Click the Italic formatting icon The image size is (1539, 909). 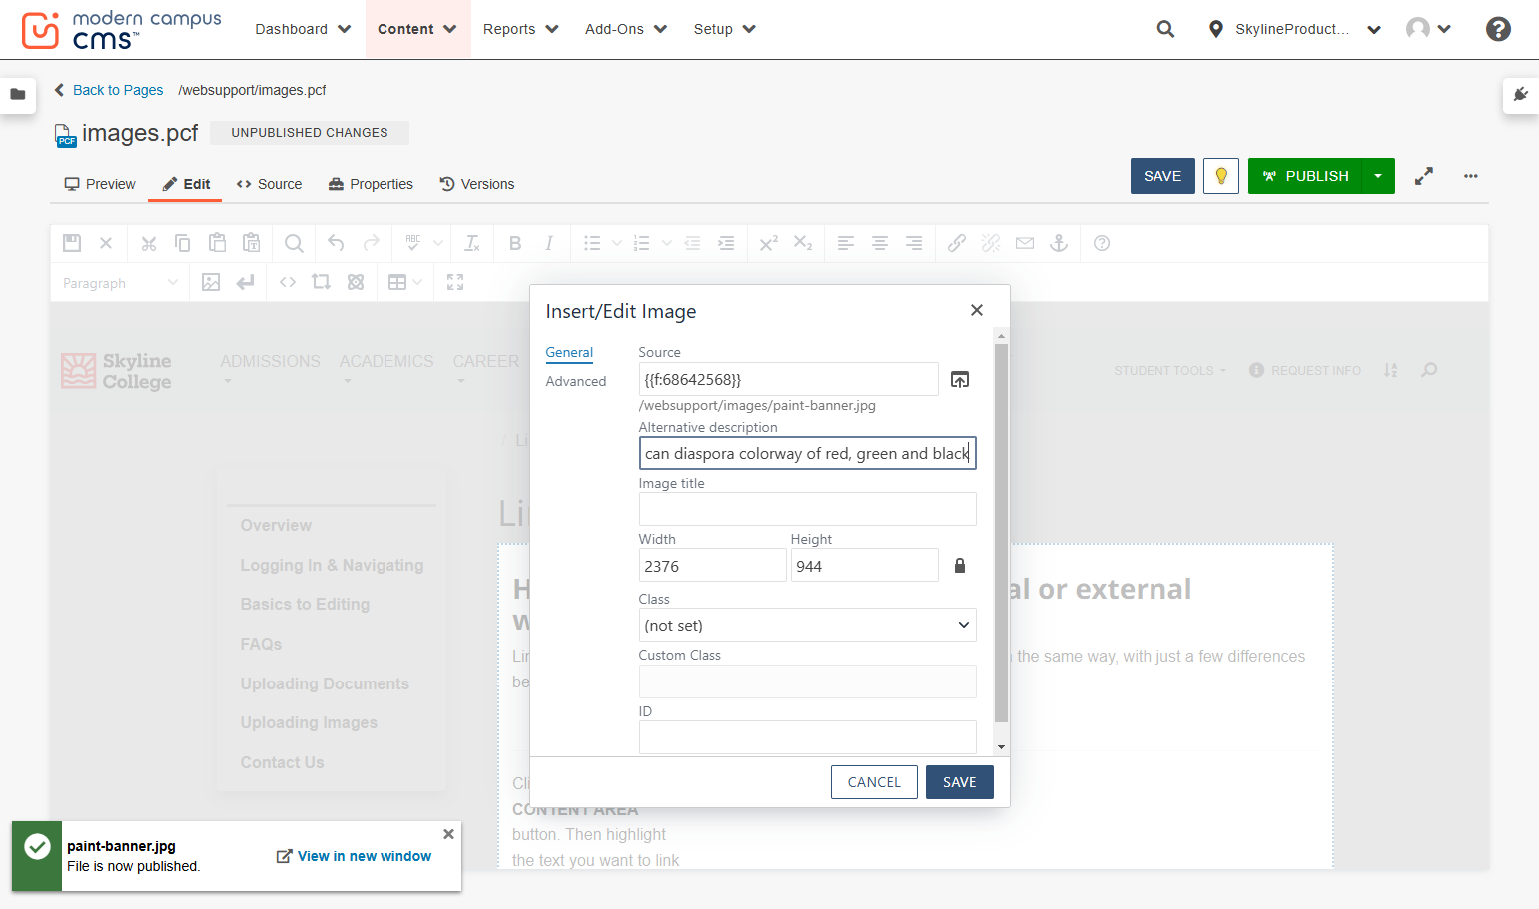[549, 243]
